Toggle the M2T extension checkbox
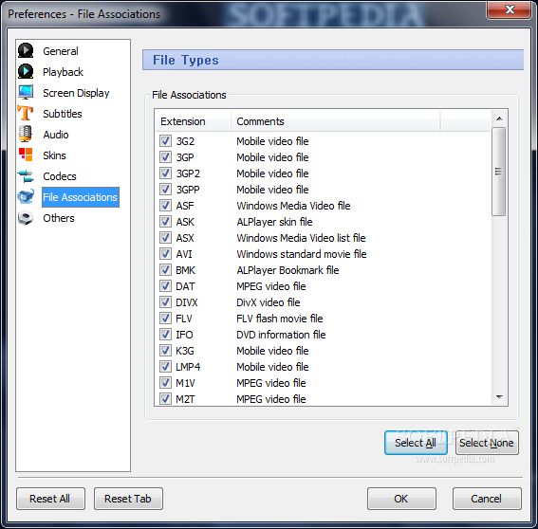Screen dimensions: 538x529 [165, 399]
